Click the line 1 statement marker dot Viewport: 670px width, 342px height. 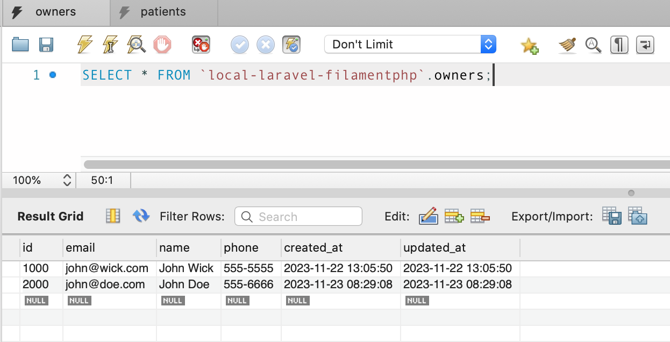[53, 75]
